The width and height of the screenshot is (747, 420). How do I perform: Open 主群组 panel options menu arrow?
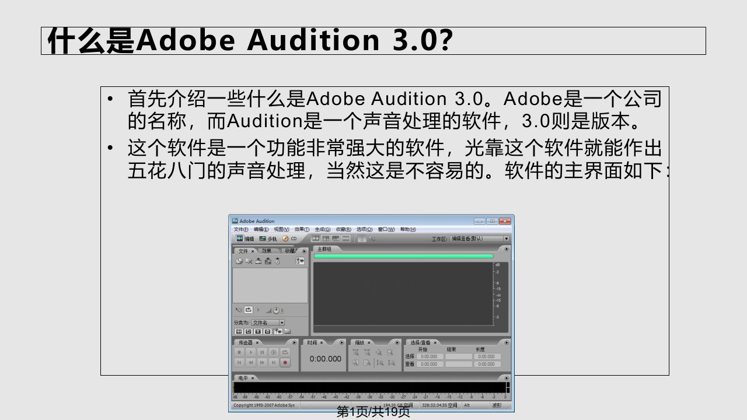pyautogui.click(x=507, y=249)
